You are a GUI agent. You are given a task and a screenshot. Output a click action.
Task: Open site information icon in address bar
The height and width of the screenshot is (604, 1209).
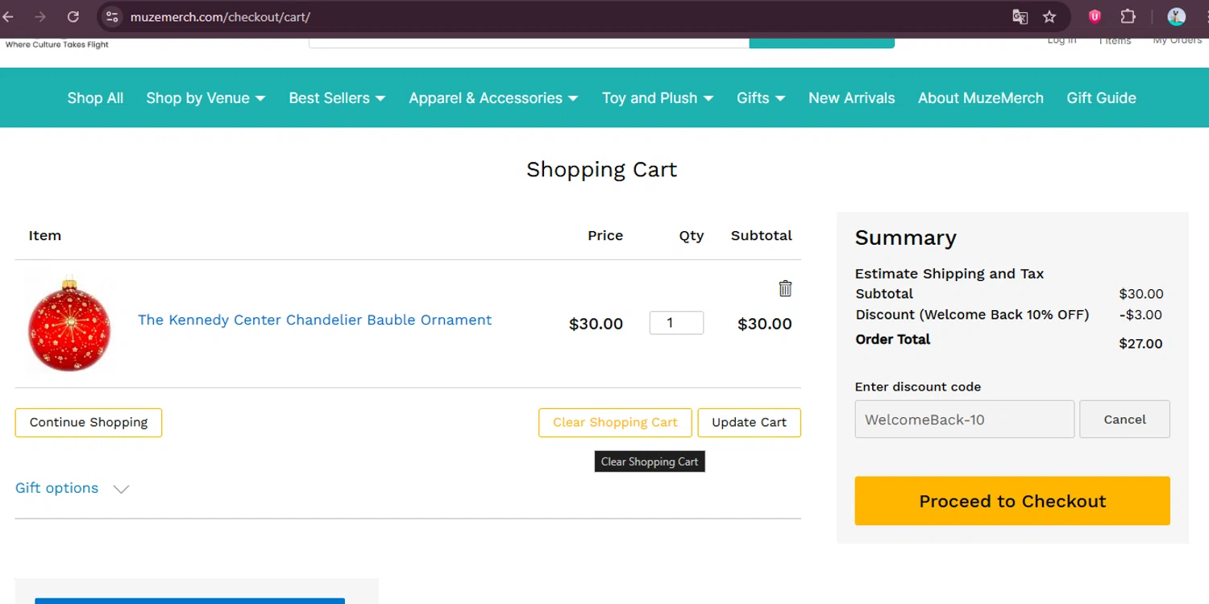pyautogui.click(x=112, y=16)
